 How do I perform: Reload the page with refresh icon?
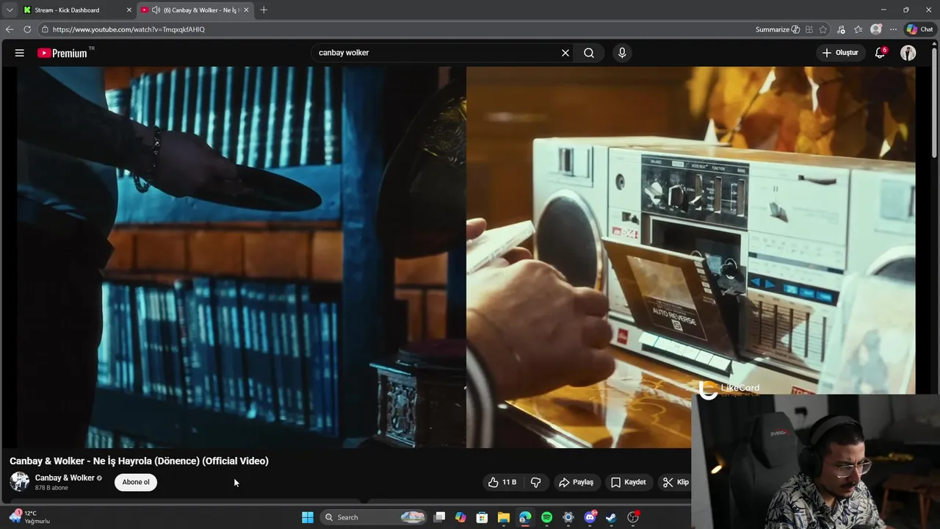(27, 29)
